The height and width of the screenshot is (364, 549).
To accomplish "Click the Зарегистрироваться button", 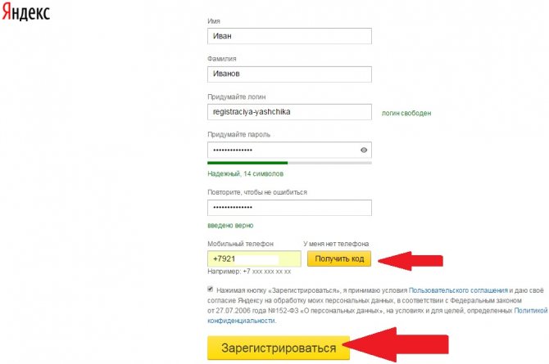I will (x=279, y=348).
